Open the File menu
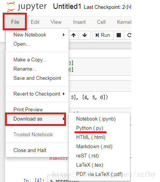Viewport: 160px width, 182px height. [x=15, y=22]
